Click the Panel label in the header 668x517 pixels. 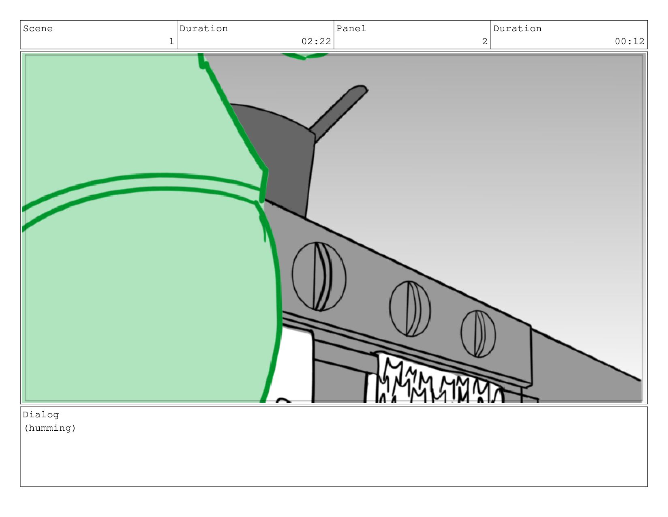point(351,28)
